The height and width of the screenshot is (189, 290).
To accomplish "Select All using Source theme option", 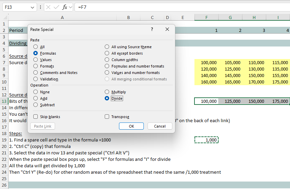I will click(107, 47).
